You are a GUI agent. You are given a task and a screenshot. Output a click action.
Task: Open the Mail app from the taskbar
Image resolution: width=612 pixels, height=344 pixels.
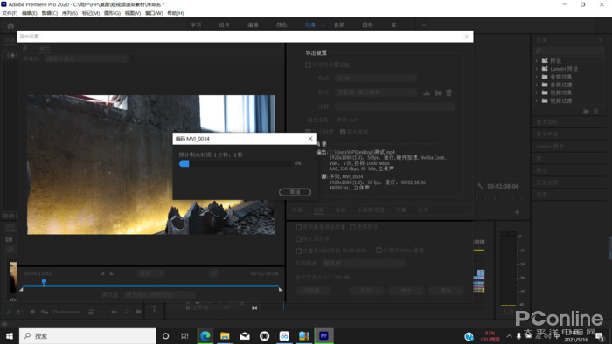coord(245,336)
